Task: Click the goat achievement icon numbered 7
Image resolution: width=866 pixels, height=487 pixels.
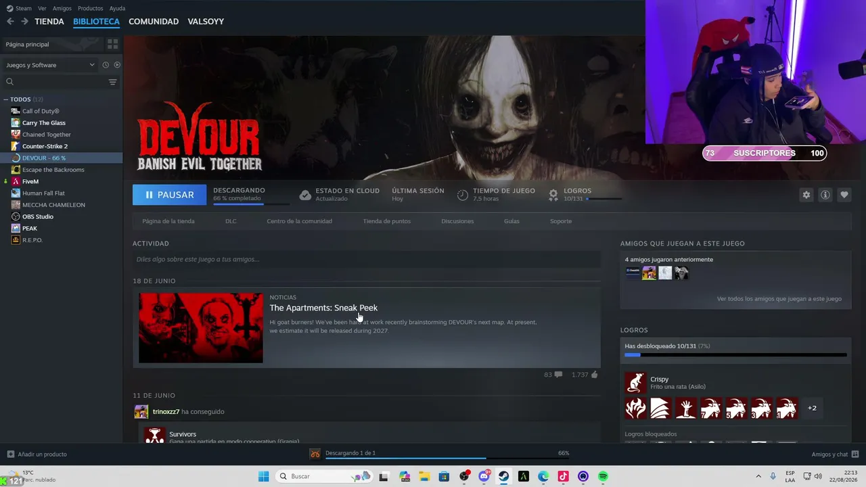Action: (x=711, y=408)
